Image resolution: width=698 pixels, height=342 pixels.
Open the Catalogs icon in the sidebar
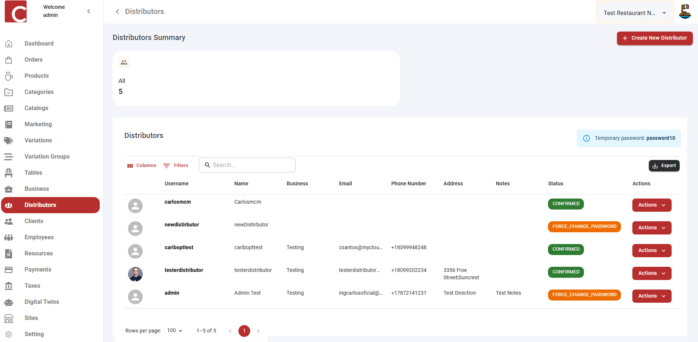(x=9, y=108)
